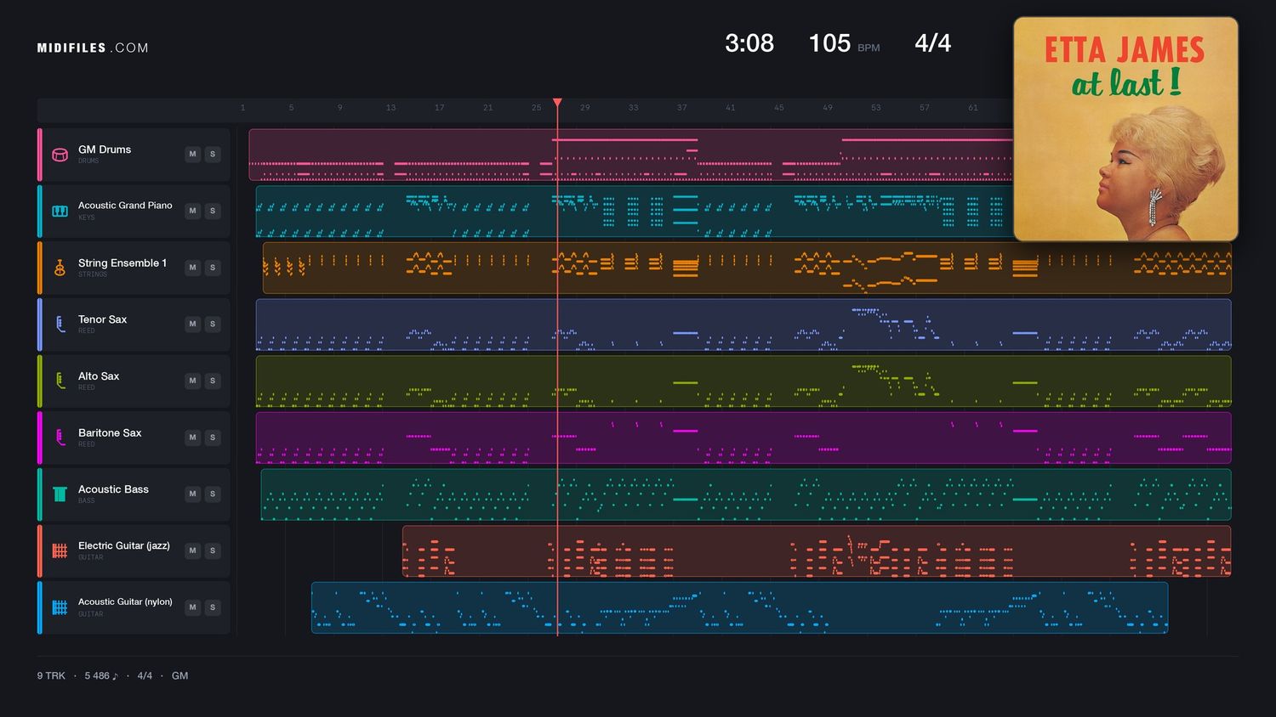Viewport: 1276px width, 717px height.
Task: Select the String Ensemble 1 track name
Action: tap(122, 263)
